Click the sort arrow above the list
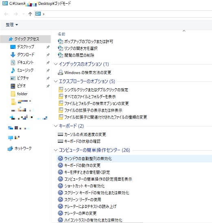Screen dimensions: 212x223 pyautogui.click(x=184, y=31)
